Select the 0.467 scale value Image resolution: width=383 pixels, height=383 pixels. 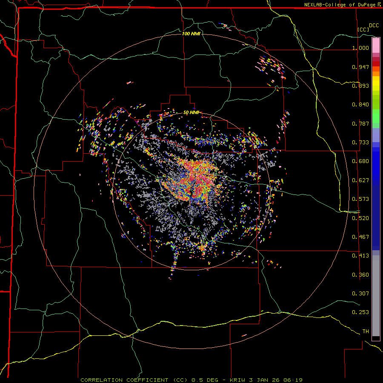click(x=360, y=237)
